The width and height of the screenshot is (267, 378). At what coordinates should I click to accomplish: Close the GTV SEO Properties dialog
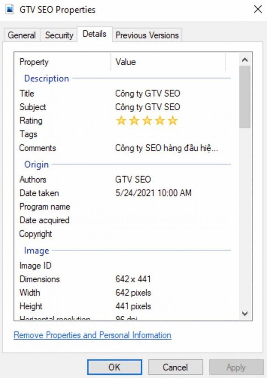[x=258, y=9]
